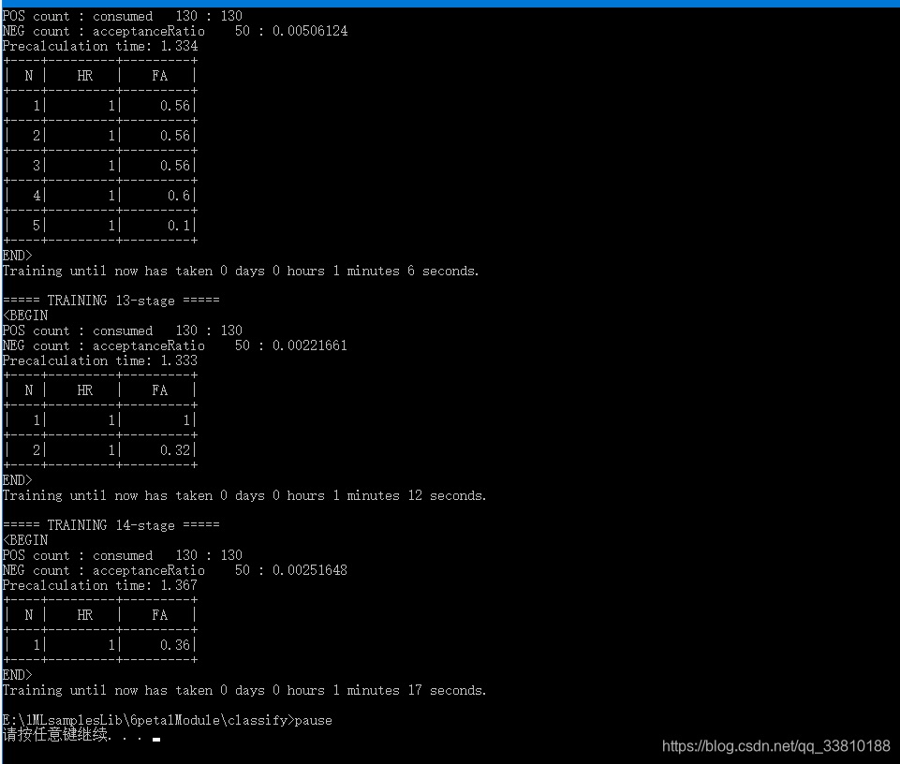Select the '===== TRAINING 14-stage =====' header
Image resolution: width=900 pixels, height=764 pixels.
(111, 525)
